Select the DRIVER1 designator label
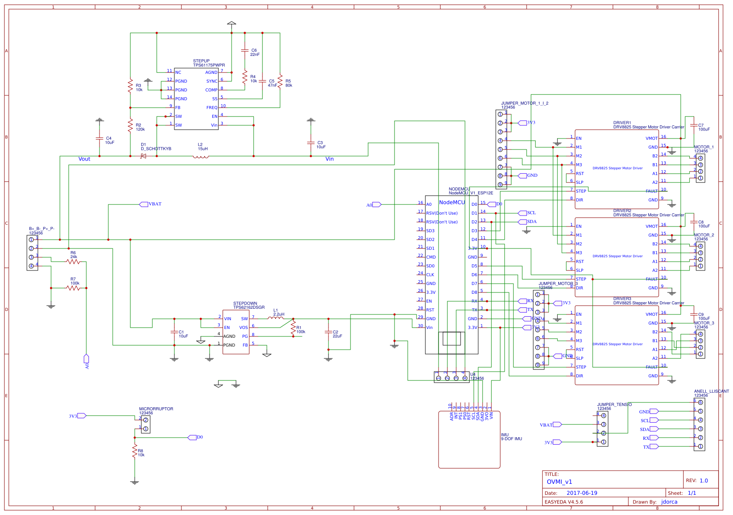Viewport: 733px width, 515px height. (x=622, y=123)
